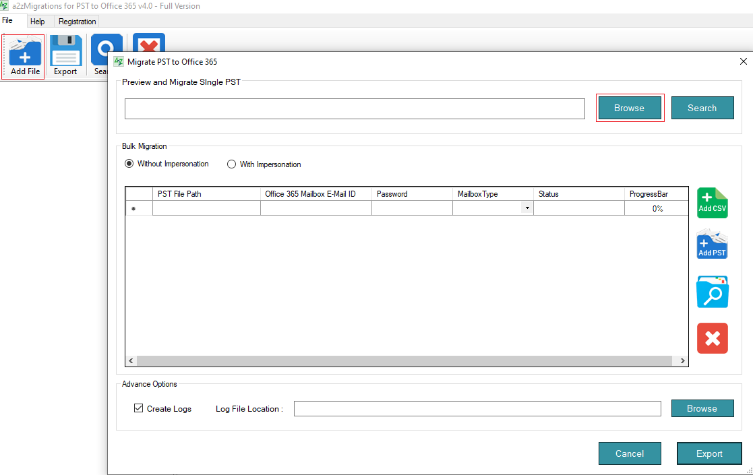
Task: Click the folder search magnifier icon
Action: [712, 292]
